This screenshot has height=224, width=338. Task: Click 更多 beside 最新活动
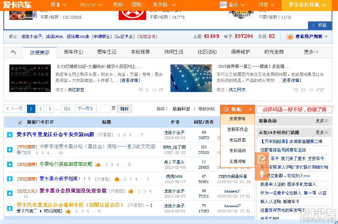point(322,121)
